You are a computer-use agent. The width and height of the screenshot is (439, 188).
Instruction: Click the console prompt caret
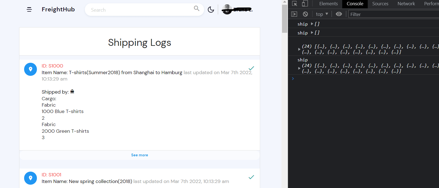pos(293,79)
